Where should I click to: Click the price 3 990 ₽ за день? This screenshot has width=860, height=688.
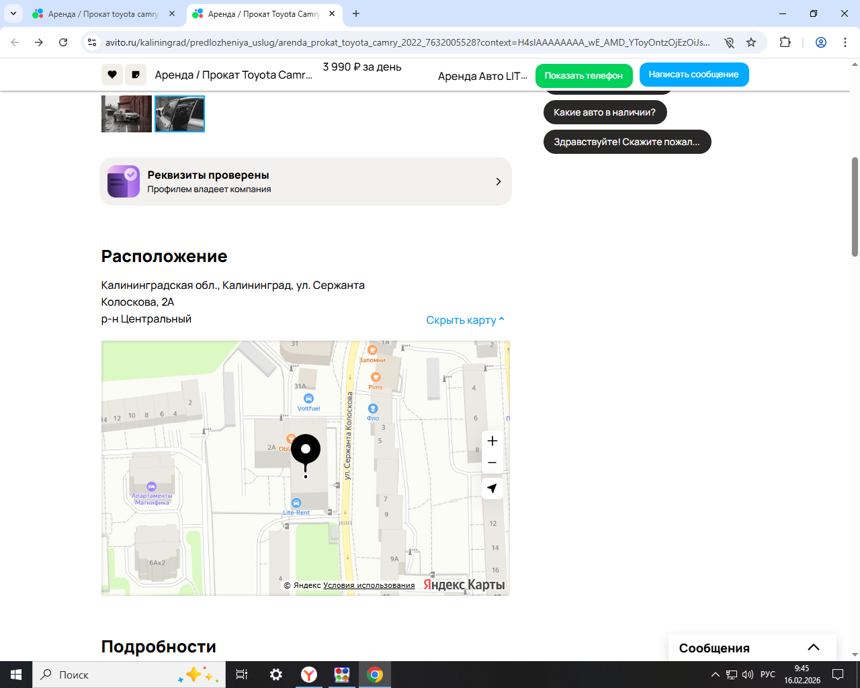point(362,67)
